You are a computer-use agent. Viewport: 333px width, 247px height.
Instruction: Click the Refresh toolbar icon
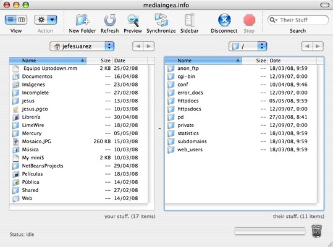point(110,20)
